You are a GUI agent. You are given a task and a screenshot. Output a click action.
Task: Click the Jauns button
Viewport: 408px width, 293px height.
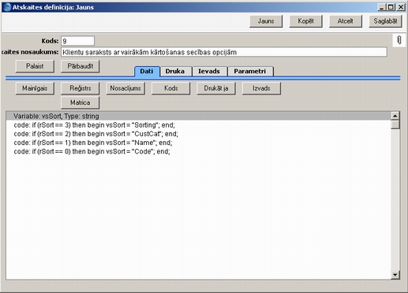click(266, 21)
